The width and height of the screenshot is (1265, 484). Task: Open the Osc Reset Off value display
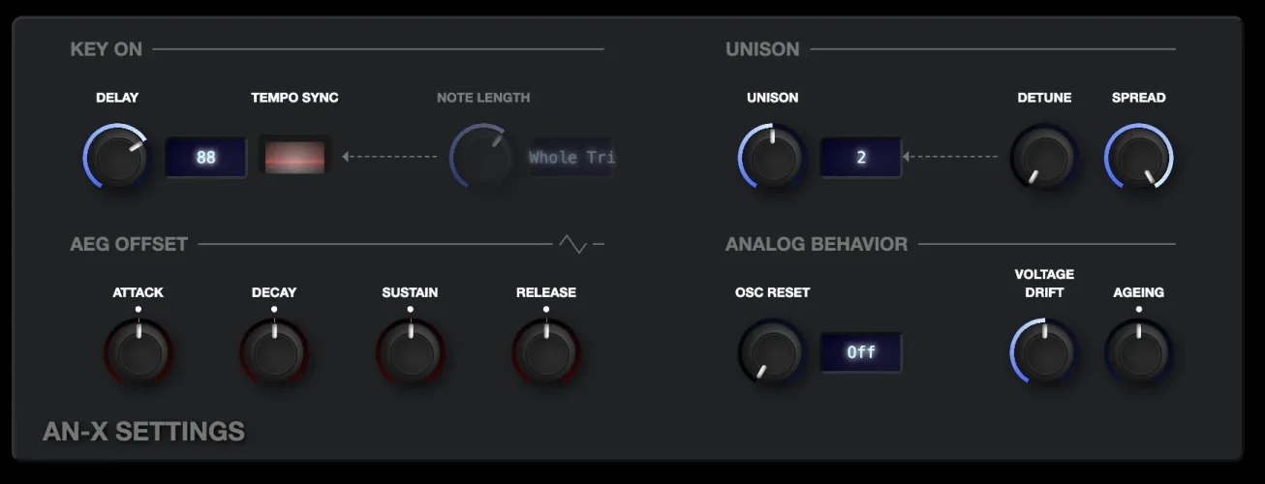[x=861, y=352]
